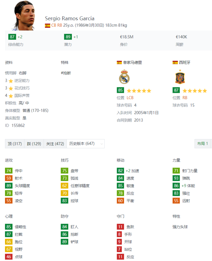Click the flag icon next to 皇家马德里

(x=119, y=63)
